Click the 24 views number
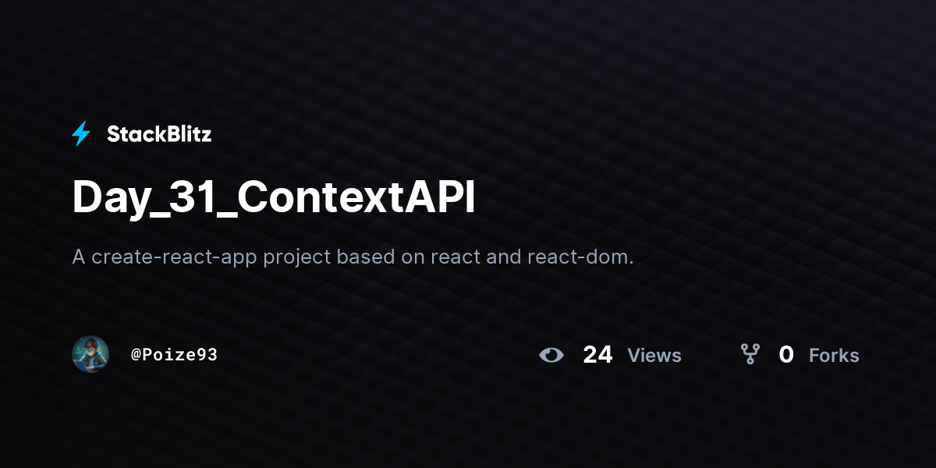 pos(597,355)
